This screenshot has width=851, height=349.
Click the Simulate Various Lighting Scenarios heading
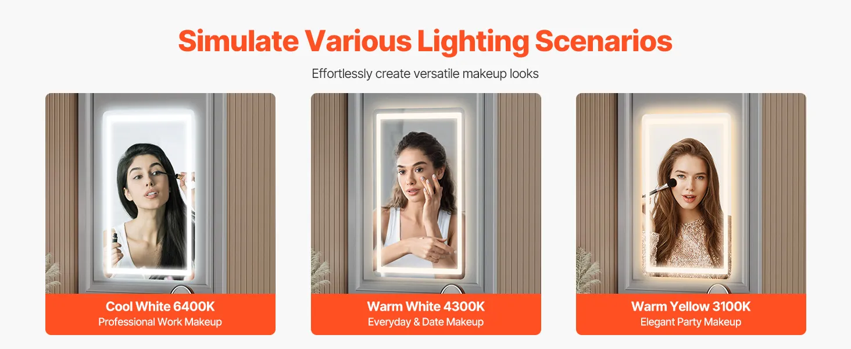[425, 41]
